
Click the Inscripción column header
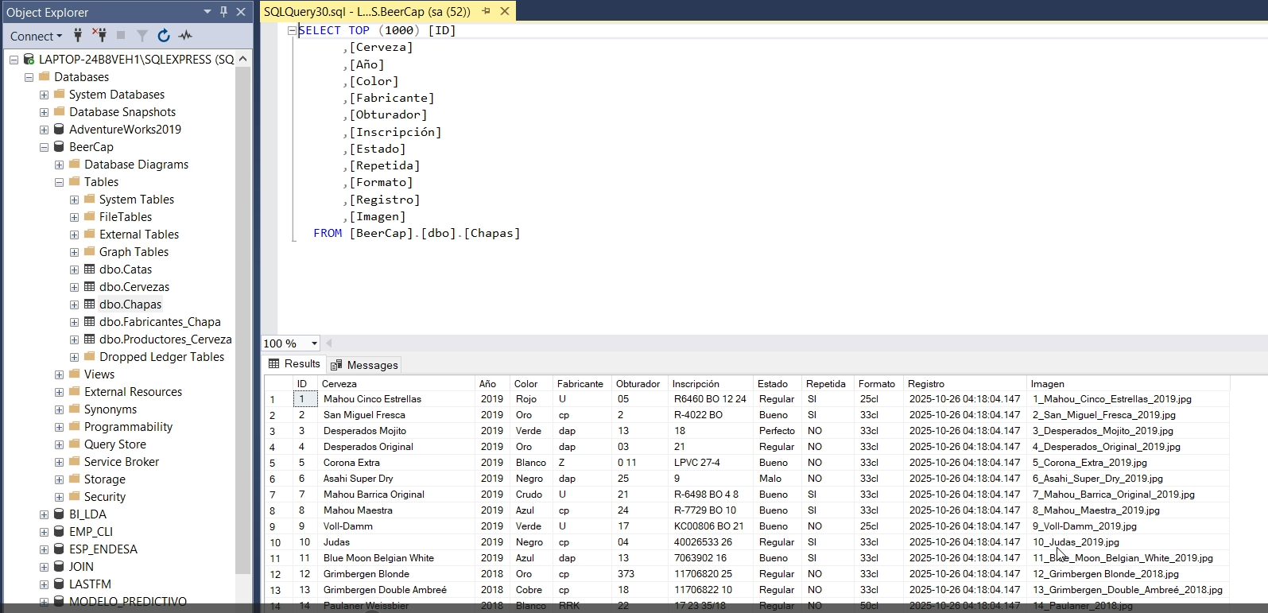tap(711, 383)
